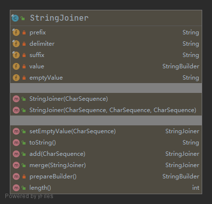
Task: Select the setEmptyValue(CharSequence) method
Action: tap(73, 131)
